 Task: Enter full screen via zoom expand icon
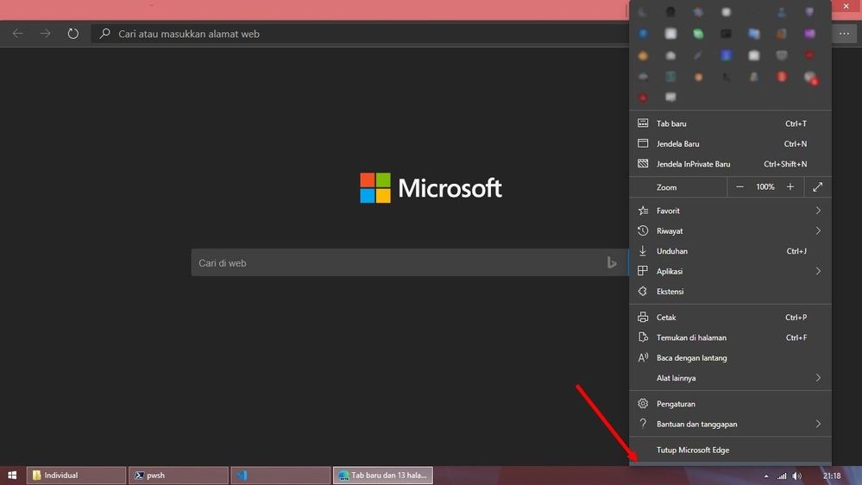coord(817,187)
